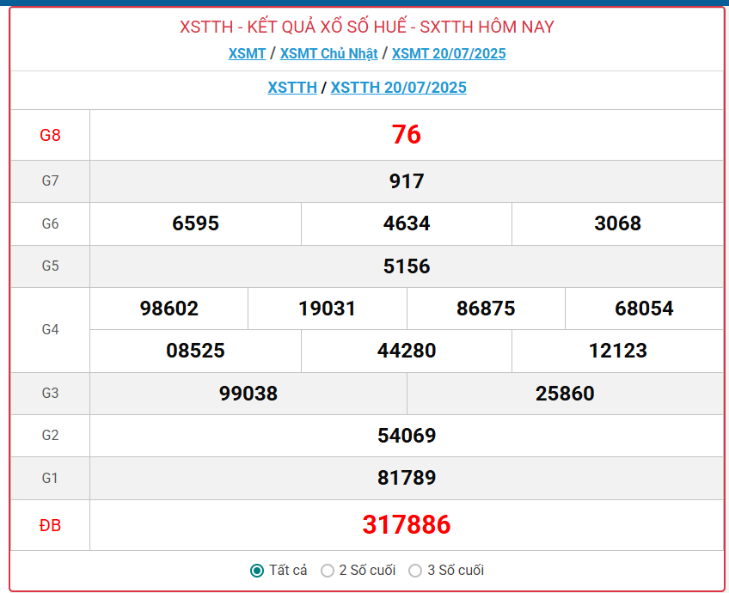
Task: Click the G2 result 54069
Action: pos(407,436)
